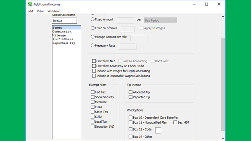Select Reported Tip in the income list
Screen dimensions: 251x141
(64, 43)
